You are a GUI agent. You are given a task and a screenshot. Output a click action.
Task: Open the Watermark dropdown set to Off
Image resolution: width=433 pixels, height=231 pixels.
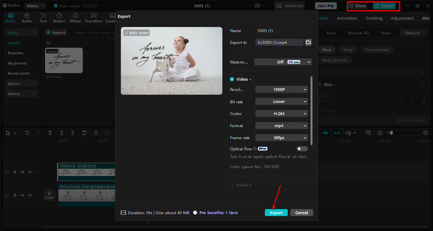(x=283, y=62)
